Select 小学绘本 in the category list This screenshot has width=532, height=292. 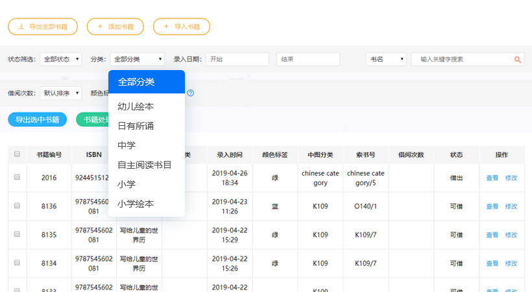pos(147,204)
